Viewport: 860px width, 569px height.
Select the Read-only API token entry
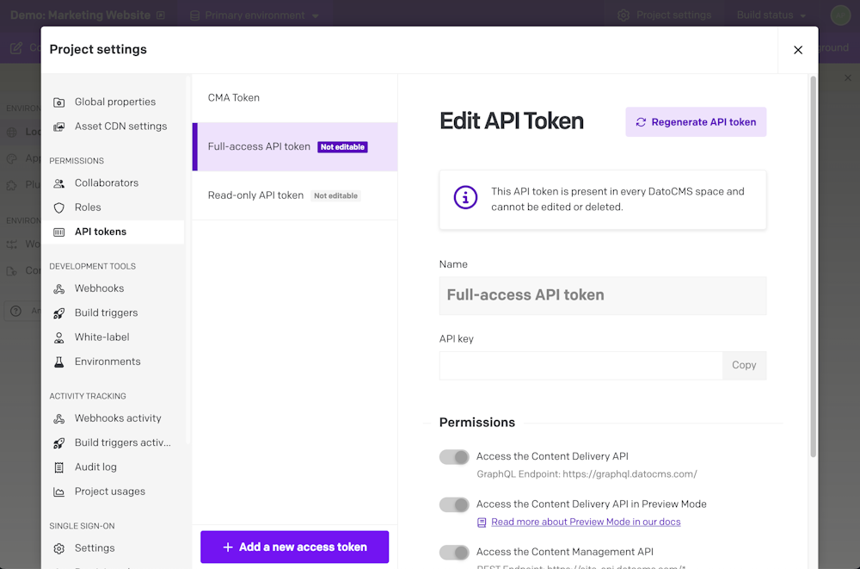click(255, 195)
